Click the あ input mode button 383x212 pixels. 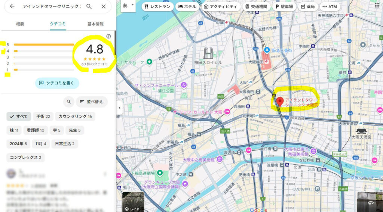[x=125, y=5]
